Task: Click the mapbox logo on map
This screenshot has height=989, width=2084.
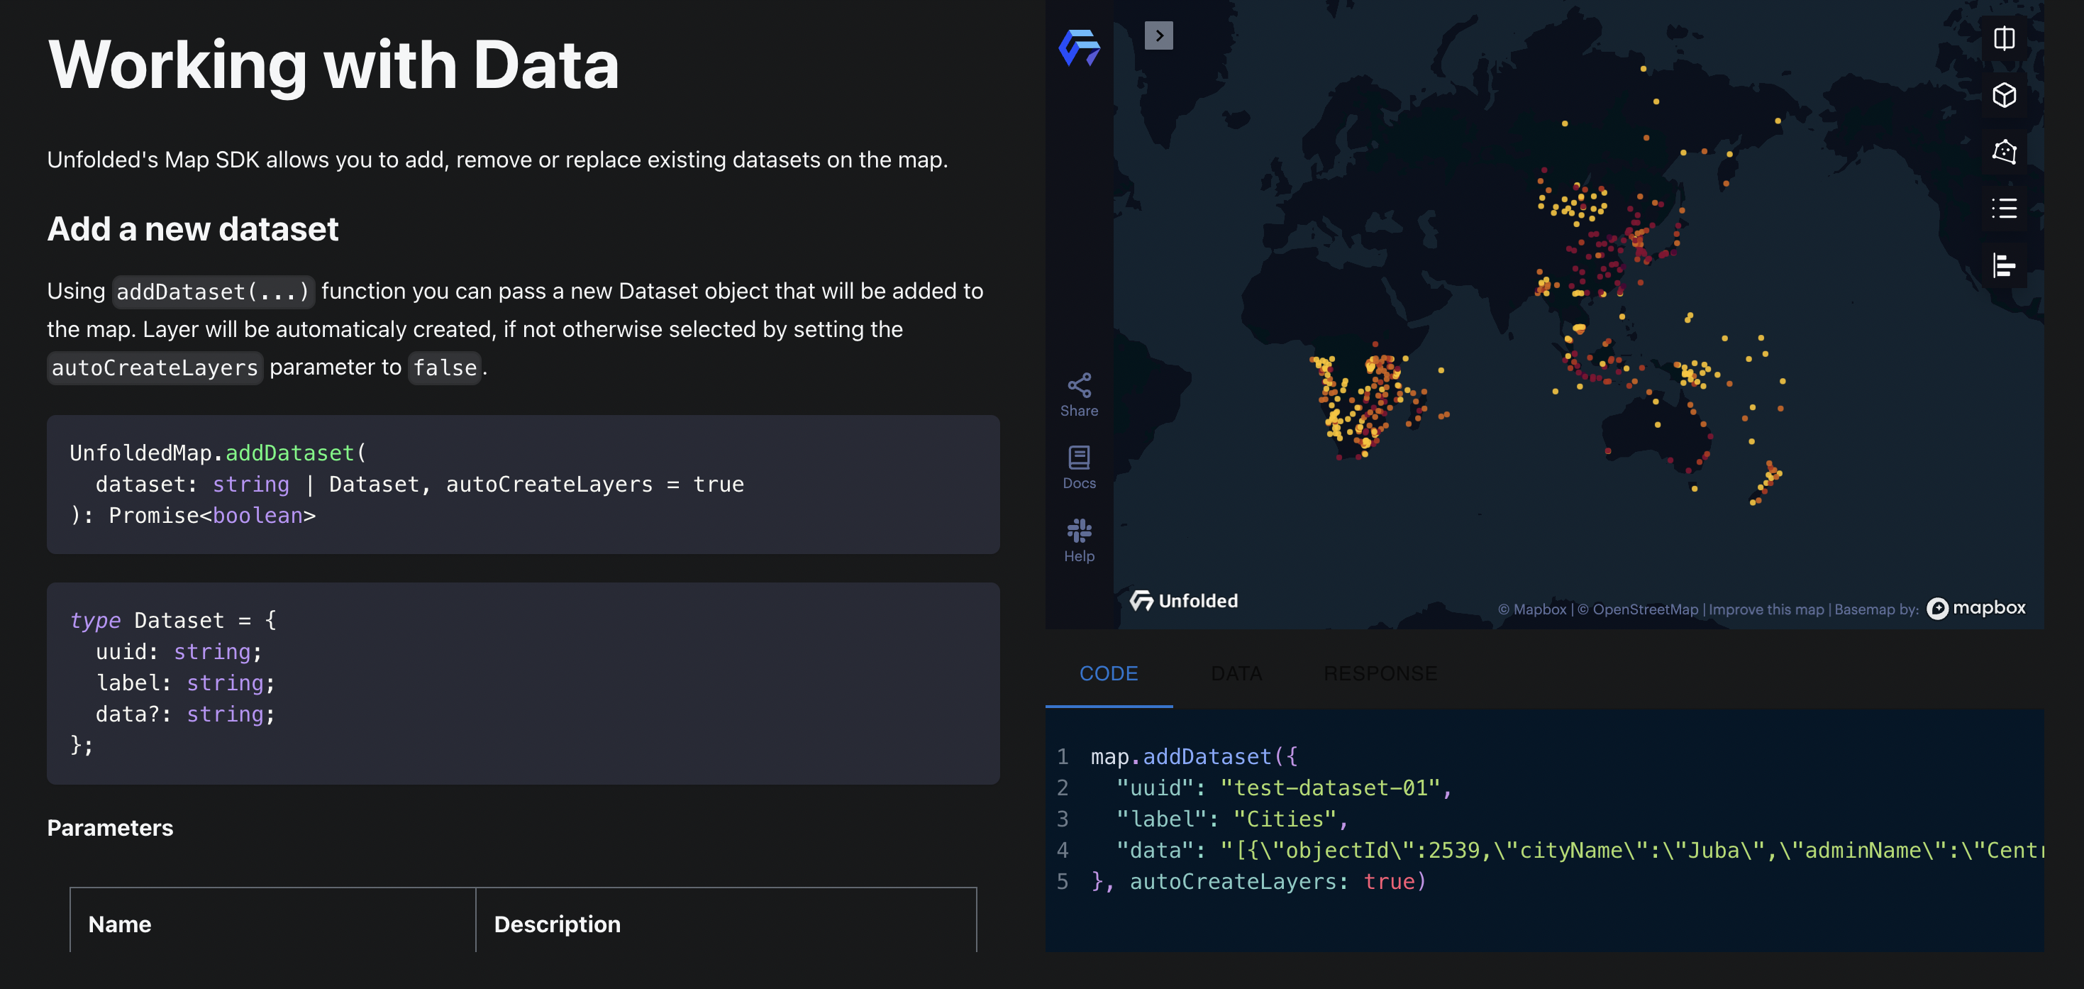Action: (x=1976, y=608)
